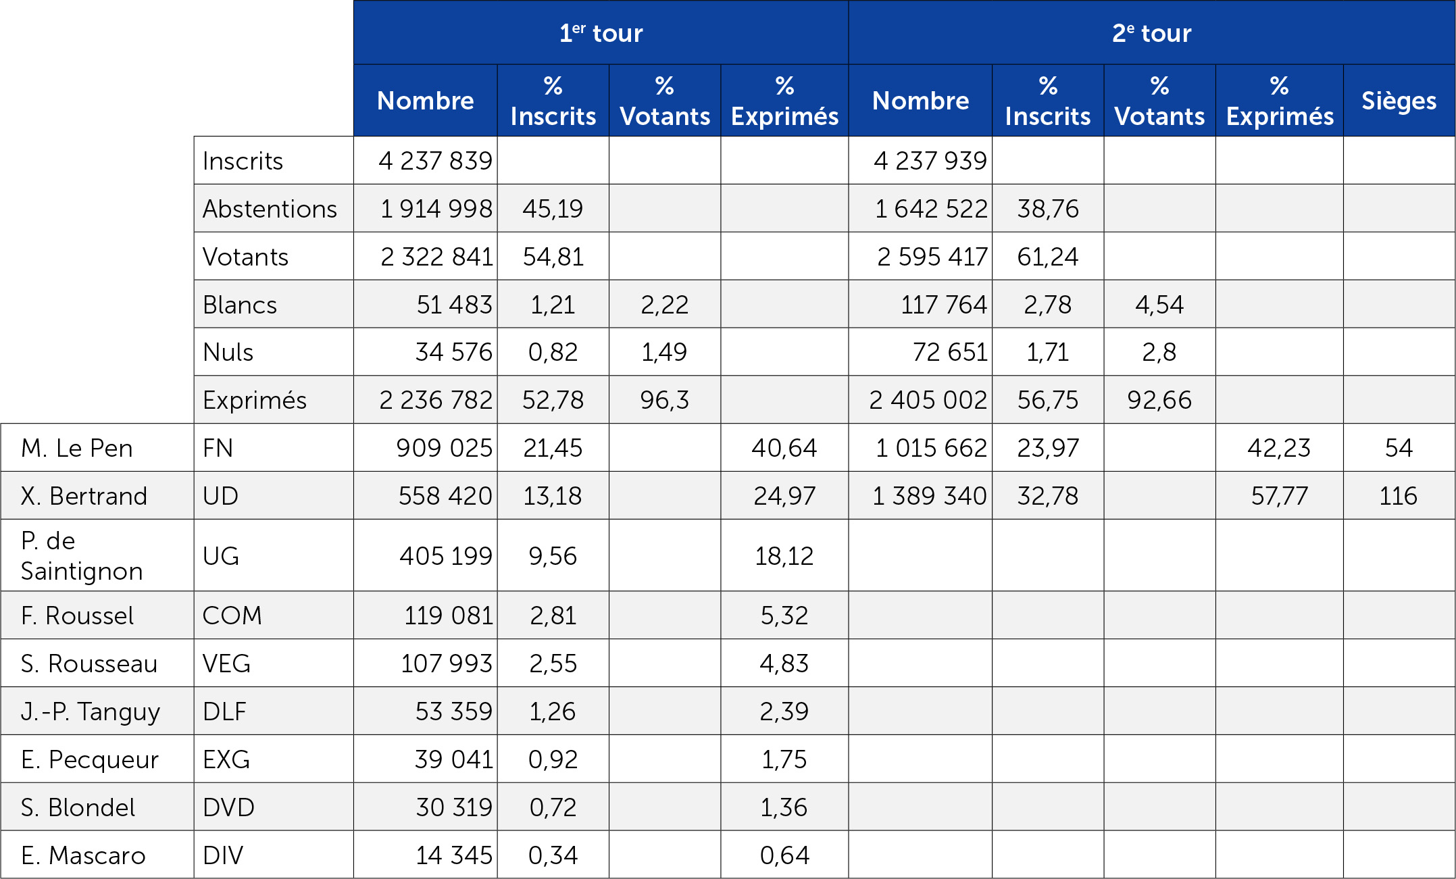Select the 54 seats cell
This screenshot has height=879, width=1456.
tap(1399, 447)
